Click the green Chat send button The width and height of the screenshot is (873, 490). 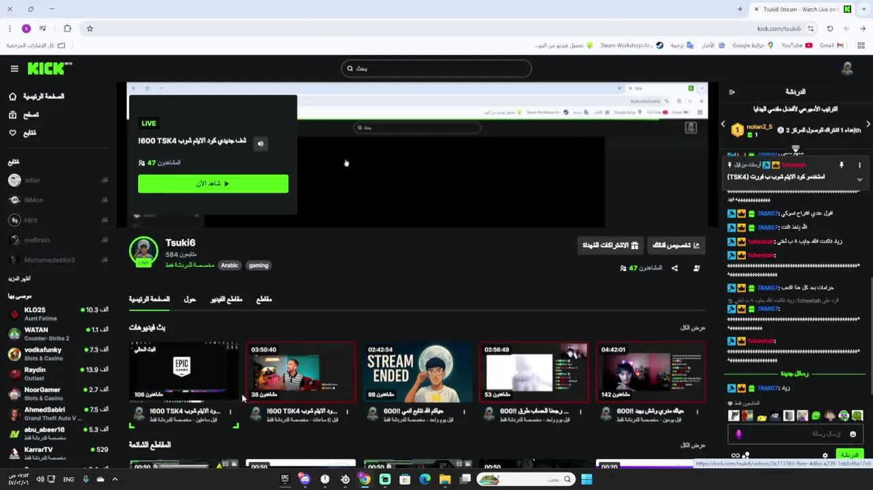pos(849,455)
